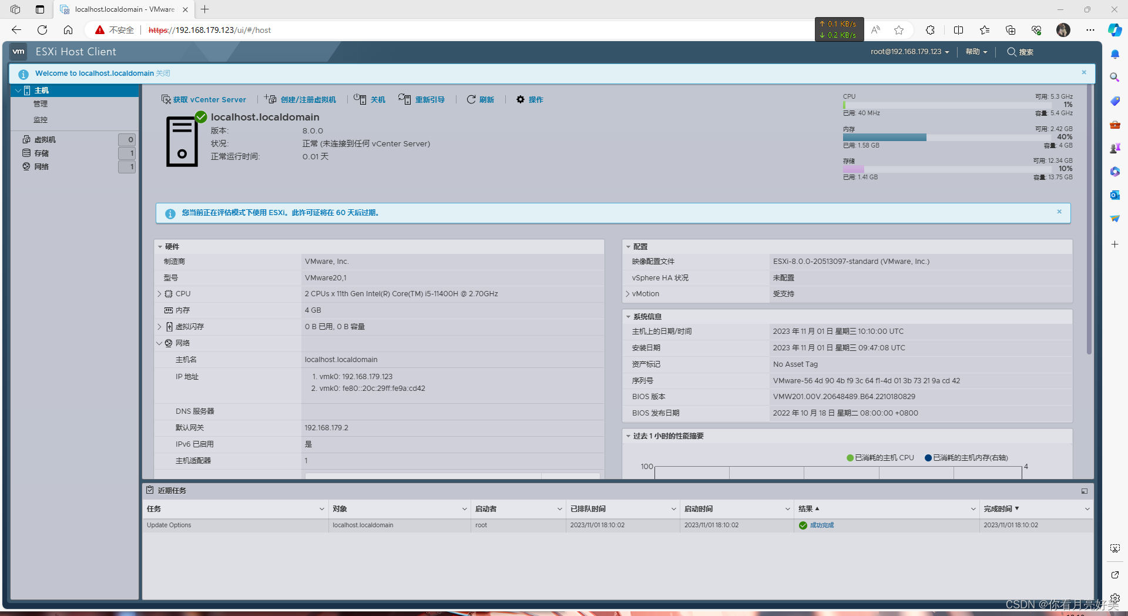Close the Welcome banner via 关闭 link

pyautogui.click(x=163, y=73)
